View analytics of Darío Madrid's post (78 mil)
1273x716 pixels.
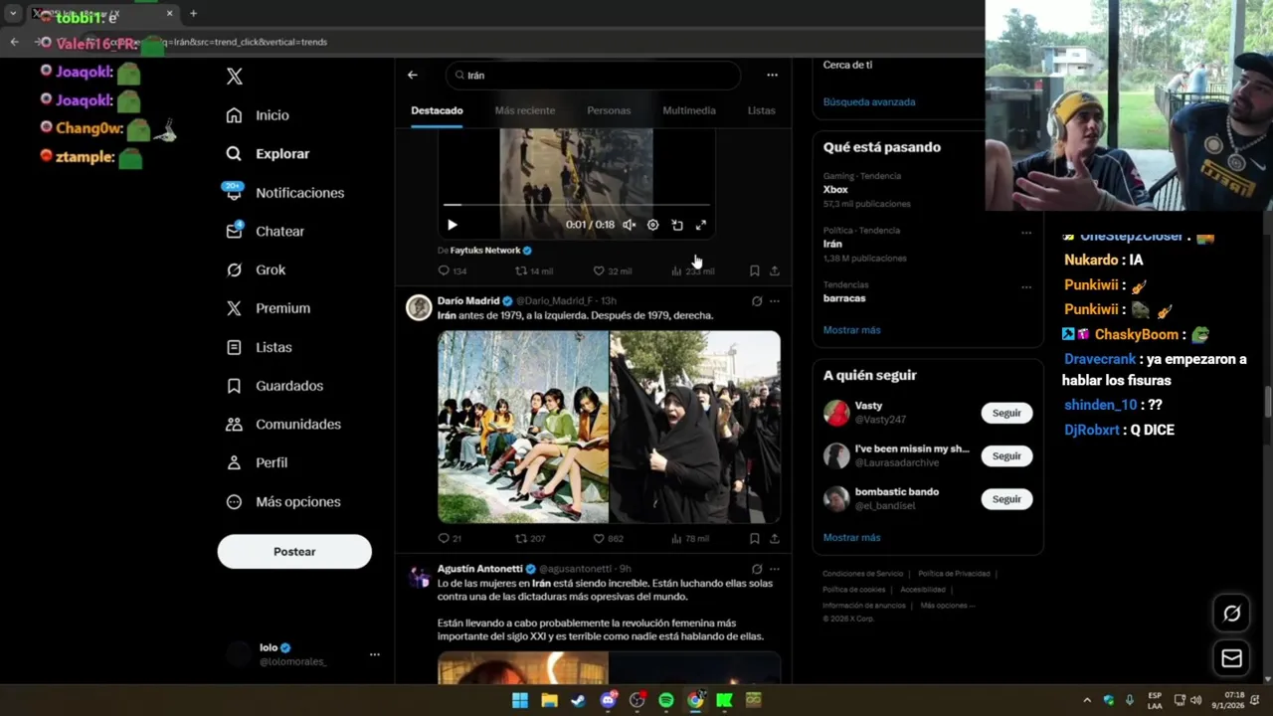[690, 538]
